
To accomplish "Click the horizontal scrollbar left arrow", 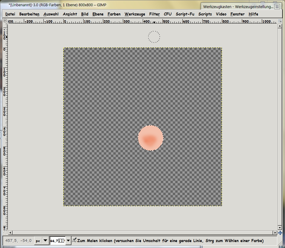I will click(x=10, y=233).
